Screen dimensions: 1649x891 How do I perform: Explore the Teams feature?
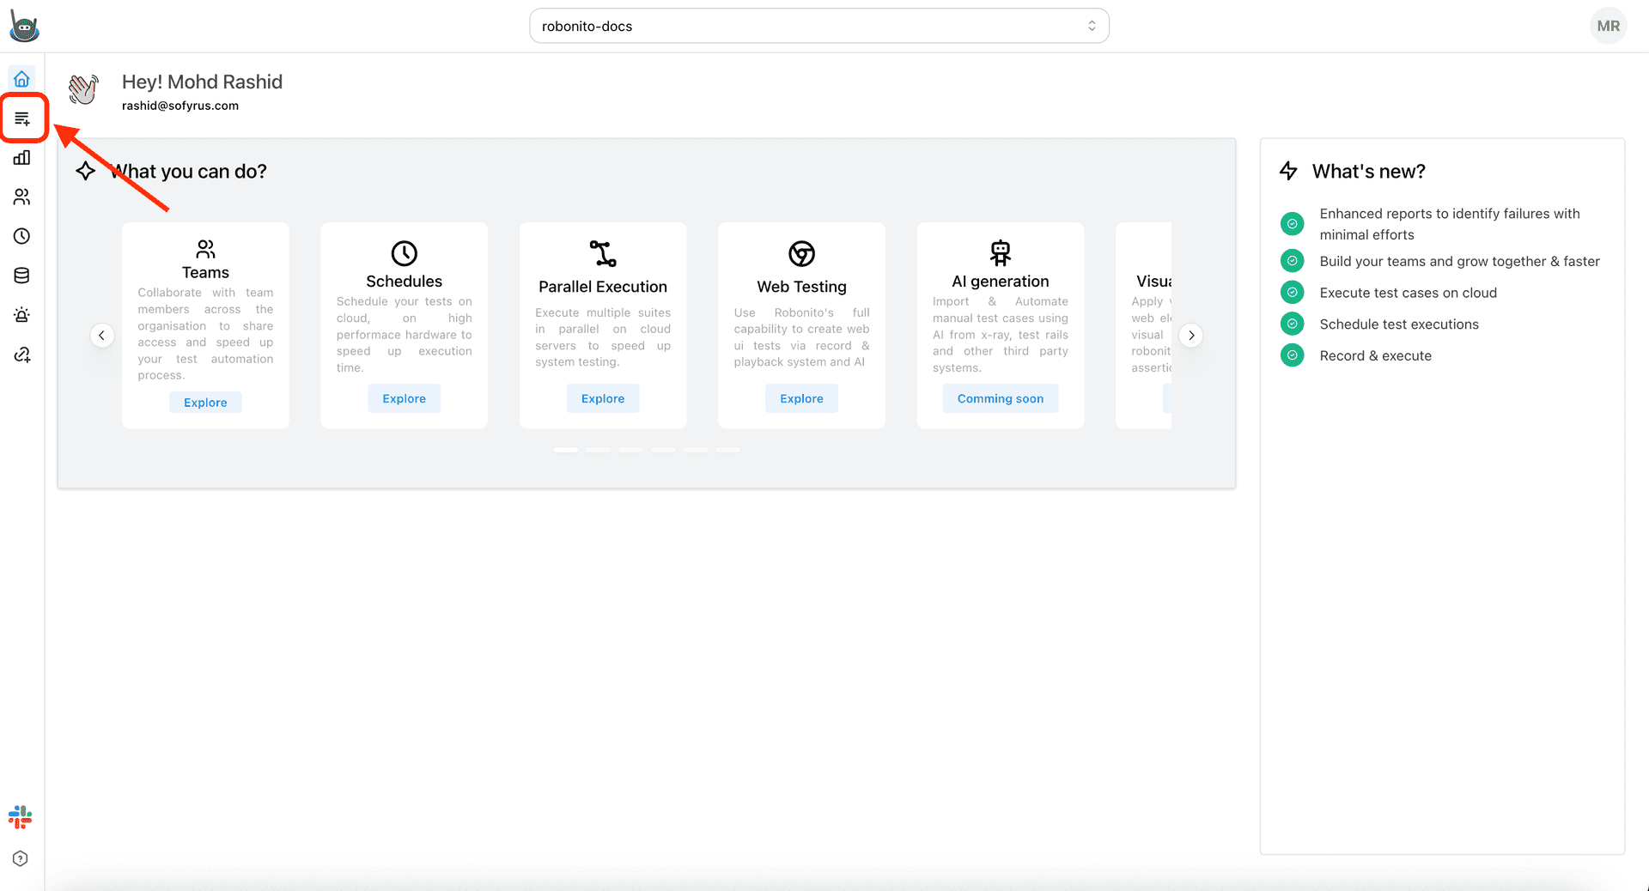[x=205, y=403]
